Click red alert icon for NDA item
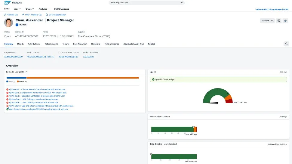 [8, 106]
